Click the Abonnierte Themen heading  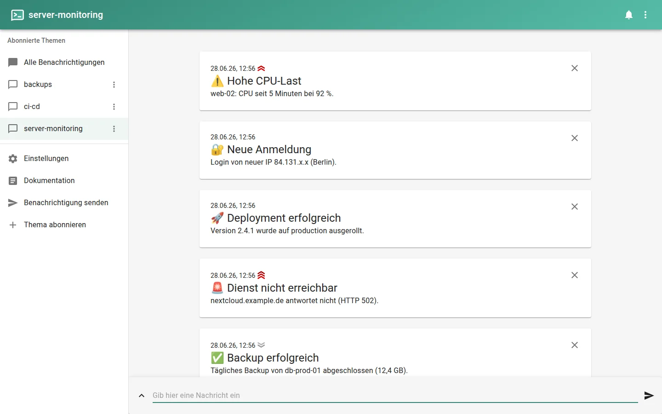[x=36, y=40]
